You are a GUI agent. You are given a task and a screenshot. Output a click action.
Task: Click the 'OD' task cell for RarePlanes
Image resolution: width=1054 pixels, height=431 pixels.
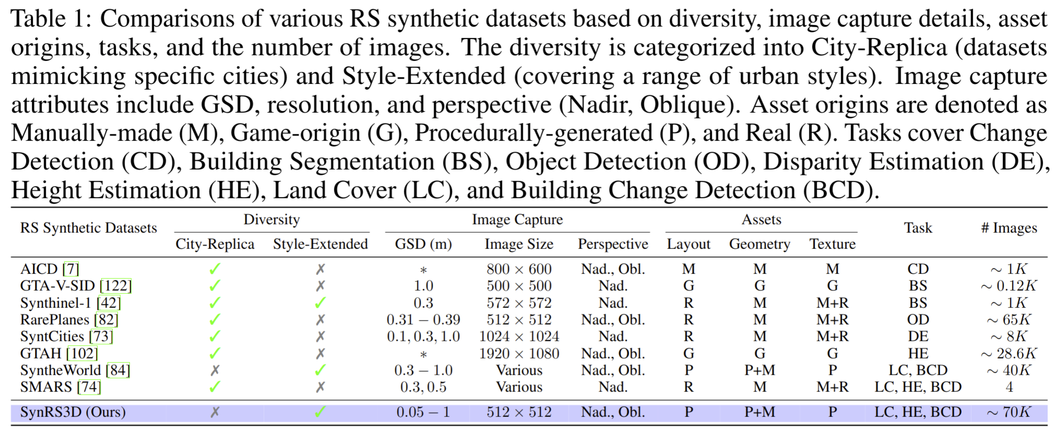pos(918,319)
